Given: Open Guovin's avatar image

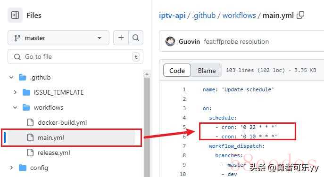Looking at the screenshot, I should click(170, 41).
